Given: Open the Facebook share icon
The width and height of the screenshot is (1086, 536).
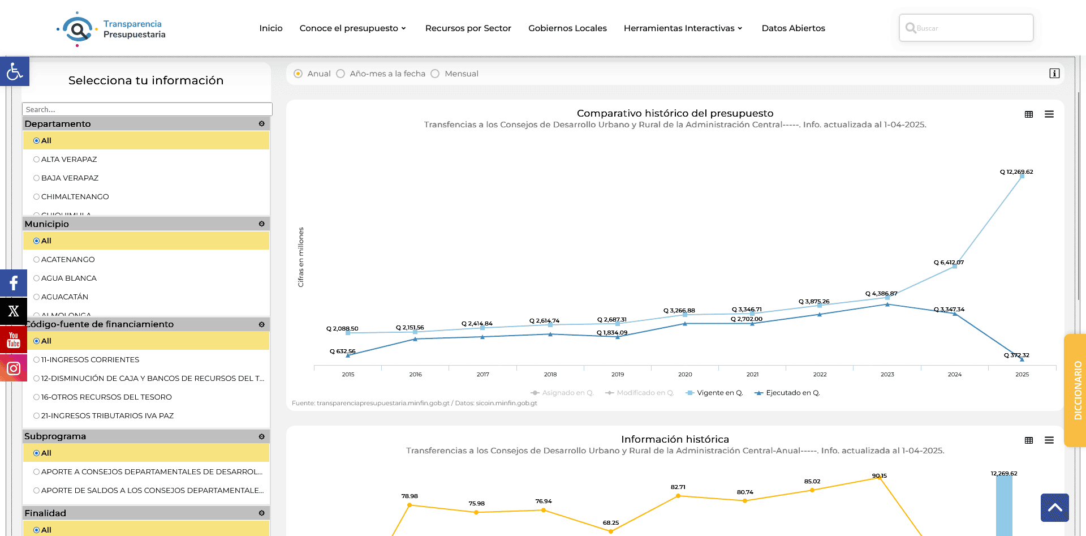Looking at the screenshot, I should (14, 283).
